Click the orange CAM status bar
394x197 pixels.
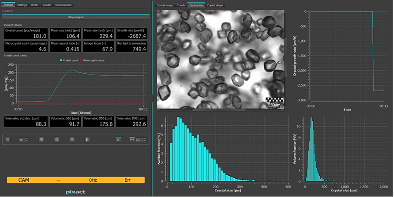click(x=76, y=180)
